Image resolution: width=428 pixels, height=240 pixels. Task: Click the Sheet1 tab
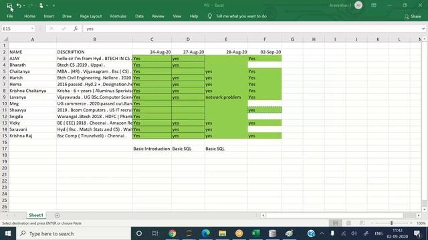[36, 215]
